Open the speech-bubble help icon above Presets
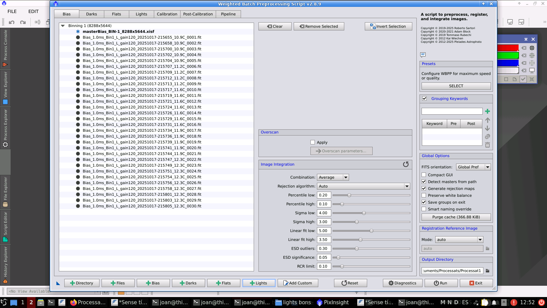Image resolution: width=547 pixels, height=308 pixels. (x=423, y=55)
